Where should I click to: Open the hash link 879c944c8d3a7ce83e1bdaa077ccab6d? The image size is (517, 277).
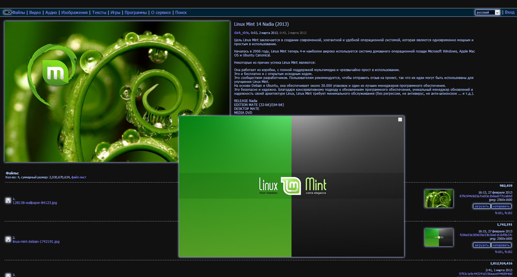tap(485, 196)
